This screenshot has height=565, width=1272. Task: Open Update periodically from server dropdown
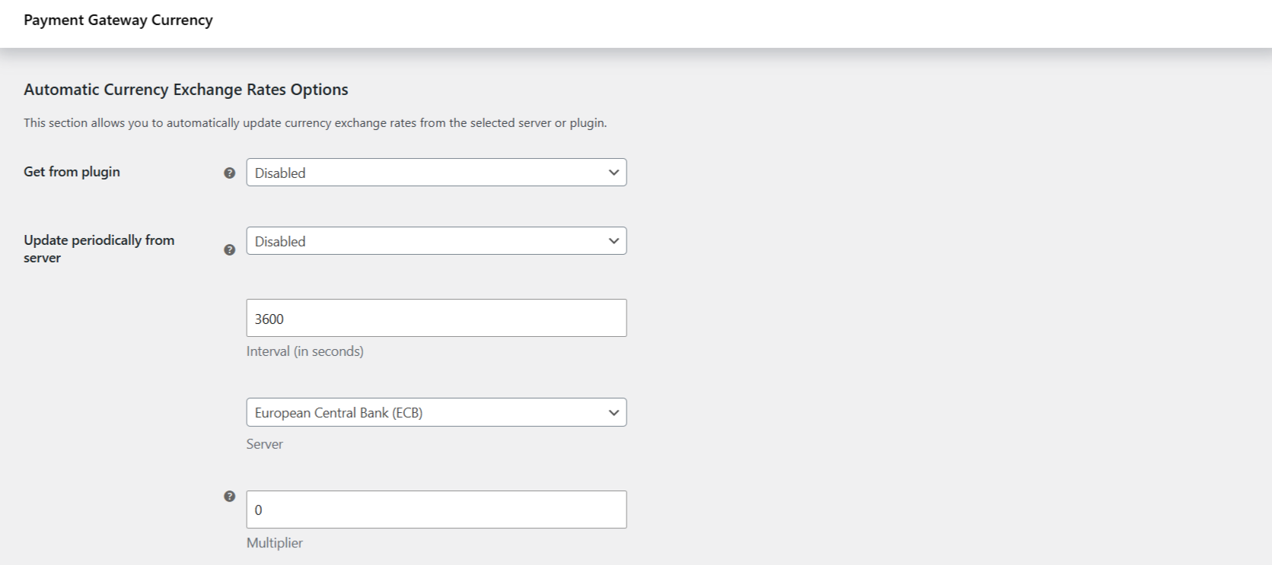(x=436, y=241)
